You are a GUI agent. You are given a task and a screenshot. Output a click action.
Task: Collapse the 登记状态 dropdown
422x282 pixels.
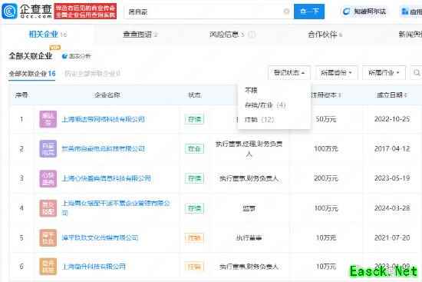coord(289,72)
